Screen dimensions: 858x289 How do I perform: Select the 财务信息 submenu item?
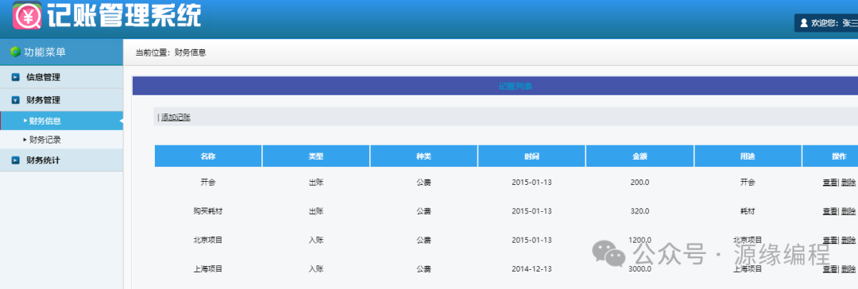tap(61, 121)
